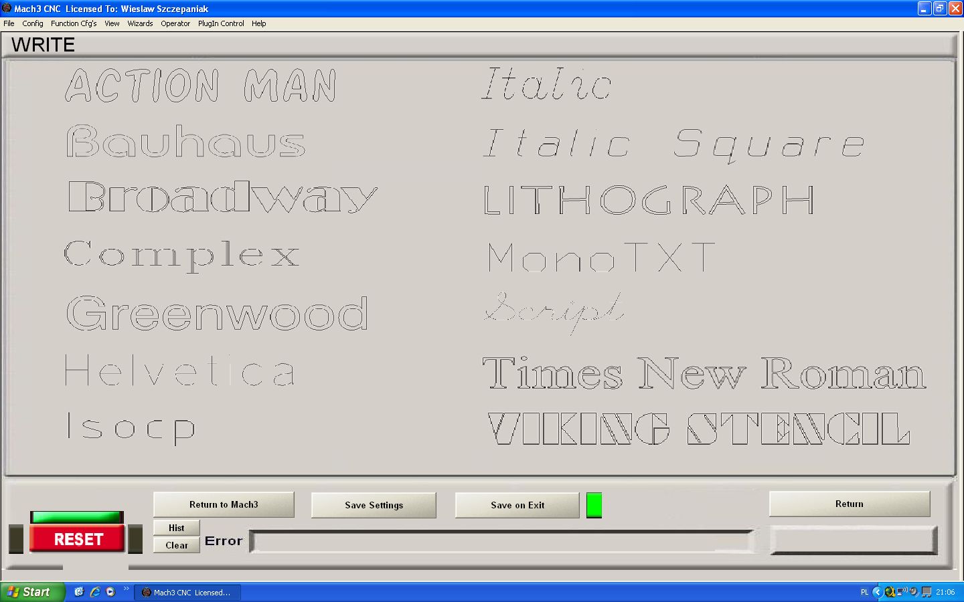Choose the ACTION MAN font sample
This screenshot has width=964, height=602.
click(201, 86)
